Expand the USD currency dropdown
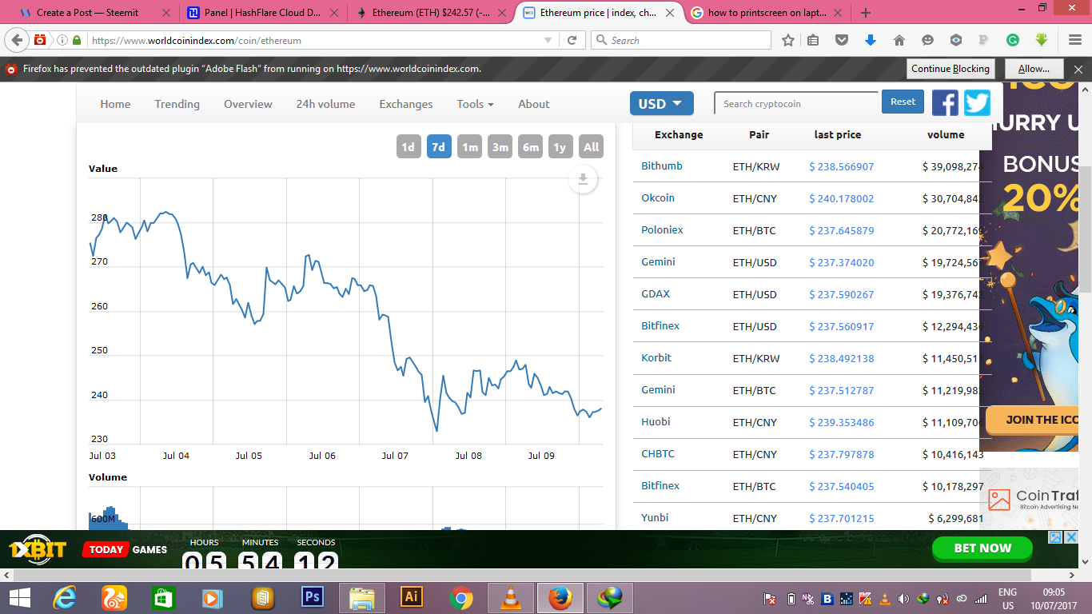Viewport: 1092px width, 614px height. (x=661, y=103)
